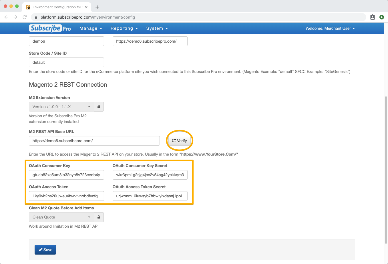Open the Manage menu

[x=91, y=28]
